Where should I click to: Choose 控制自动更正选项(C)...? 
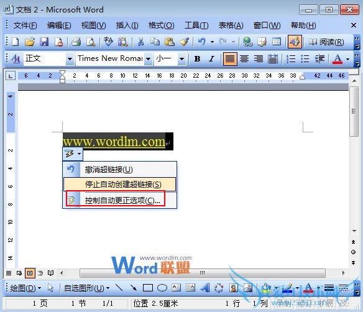point(120,200)
